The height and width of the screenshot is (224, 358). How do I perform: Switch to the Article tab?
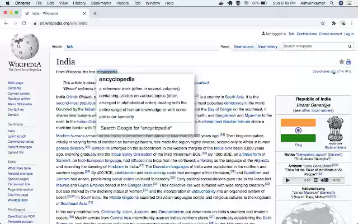56,46
